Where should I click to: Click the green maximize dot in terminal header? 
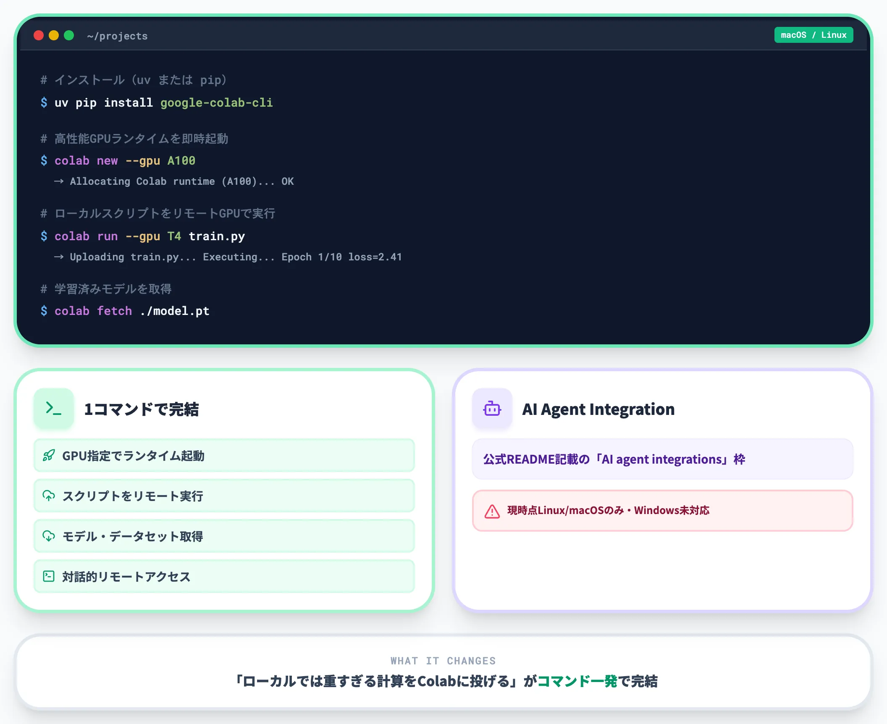pos(69,35)
